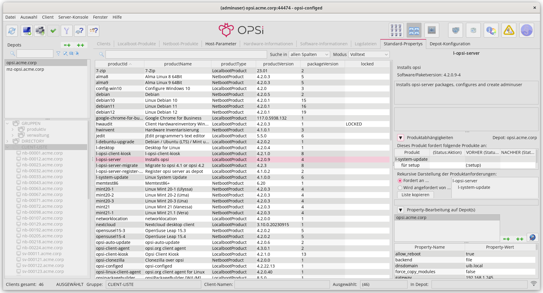Expand the verwaltung group node

point(13,135)
